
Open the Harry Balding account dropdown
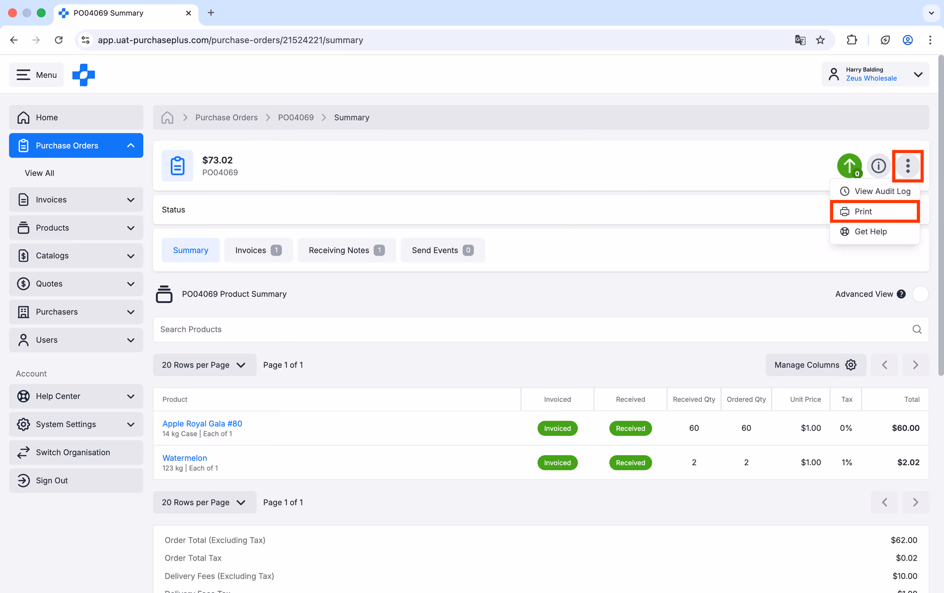coord(875,74)
